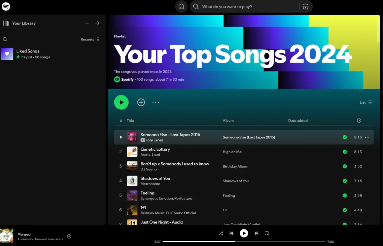Toggle liked checkmark for Boo'd up track
This screenshot has width=383, height=246.
click(345, 166)
